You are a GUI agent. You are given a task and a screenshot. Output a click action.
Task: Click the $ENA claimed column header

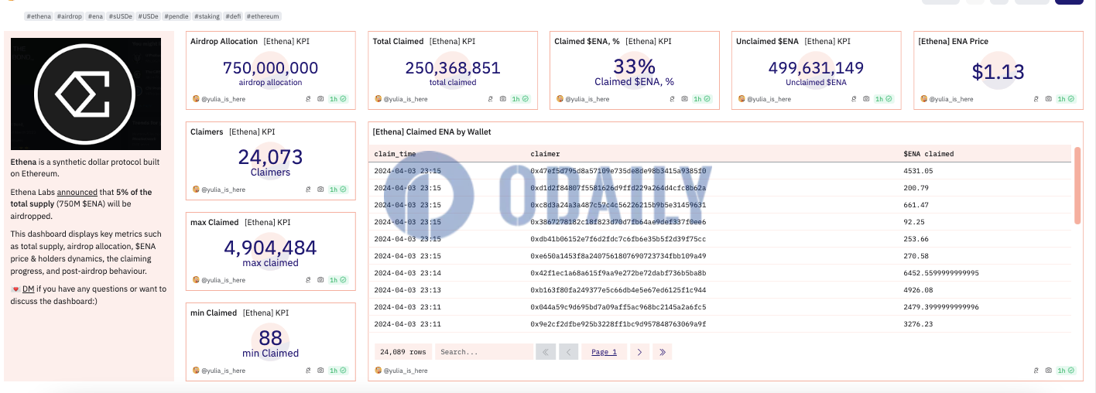point(929,154)
